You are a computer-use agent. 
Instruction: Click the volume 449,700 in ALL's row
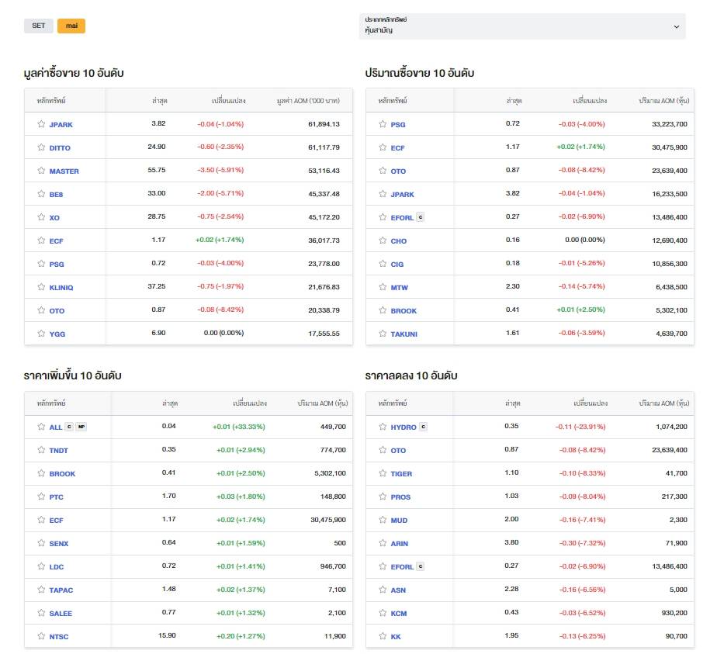tap(333, 427)
